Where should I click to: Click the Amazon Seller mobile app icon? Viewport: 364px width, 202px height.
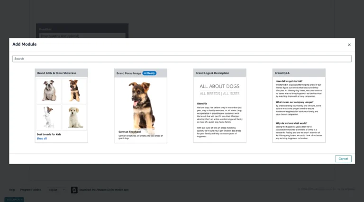point(74,190)
